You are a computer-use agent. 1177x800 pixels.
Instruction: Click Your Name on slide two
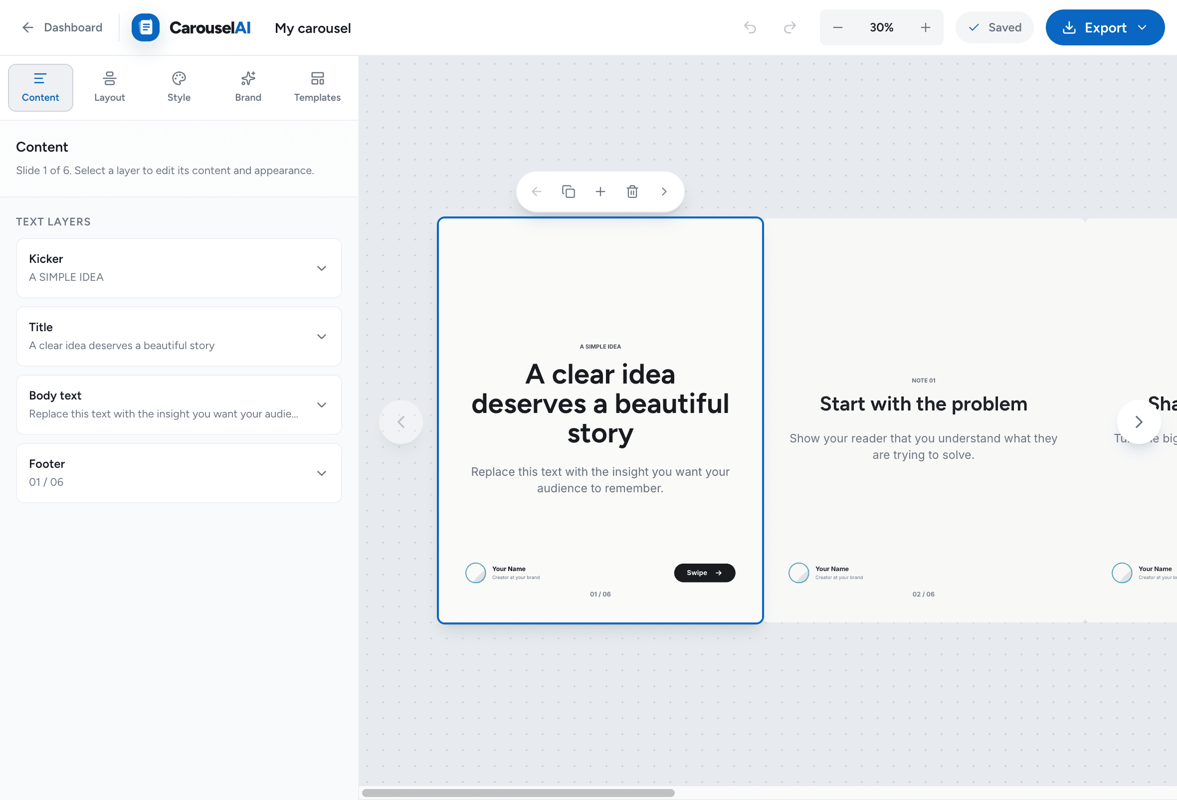point(831,569)
